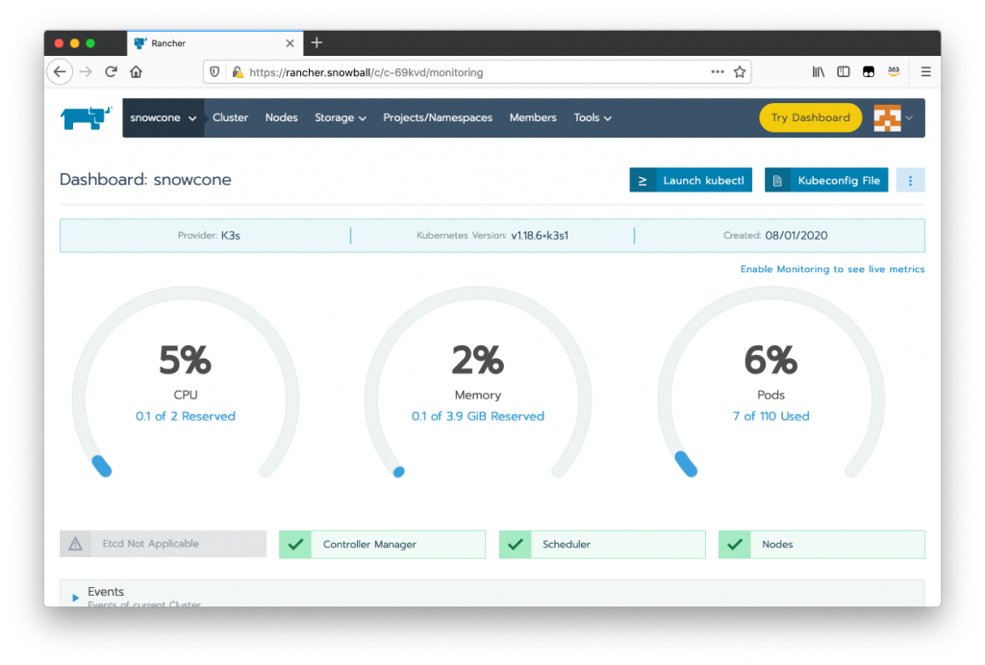The height and width of the screenshot is (665, 985).
Task: Click the 2% Memory value
Action: (478, 360)
